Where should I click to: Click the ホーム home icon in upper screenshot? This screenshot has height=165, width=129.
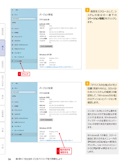click(13, 15)
